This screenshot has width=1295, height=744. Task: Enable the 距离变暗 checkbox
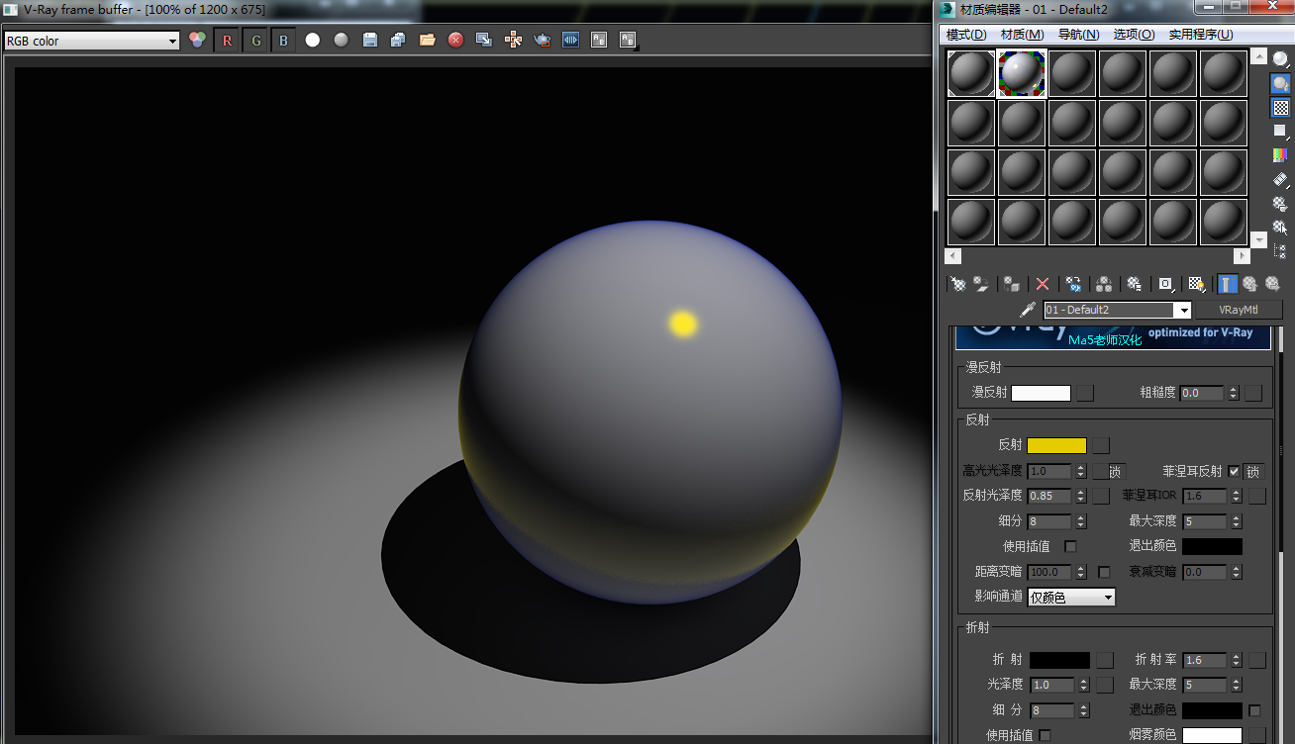pyautogui.click(x=1104, y=572)
